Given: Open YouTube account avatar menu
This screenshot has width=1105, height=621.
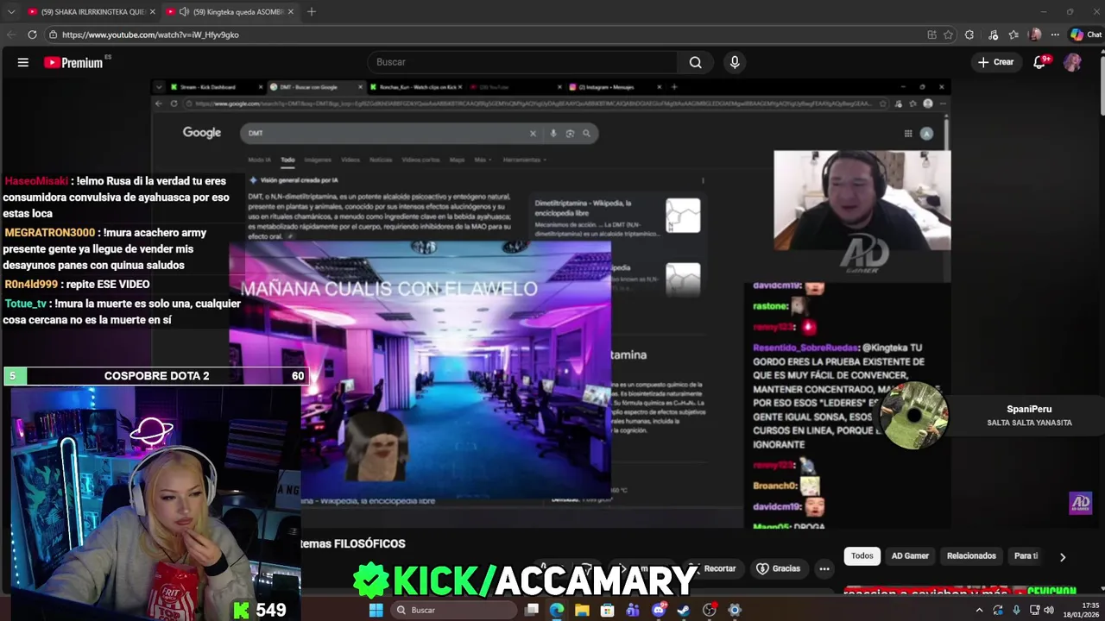Looking at the screenshot, I should point(1072,62).
